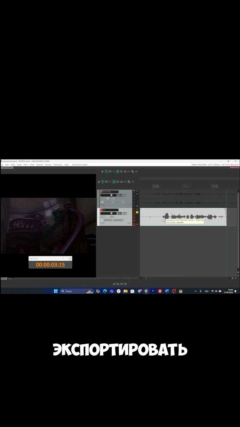Click the video preview frame

point(48,226)
